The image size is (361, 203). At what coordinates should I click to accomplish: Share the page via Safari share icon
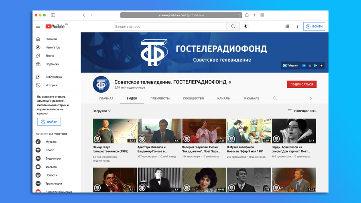click(247, 15)
